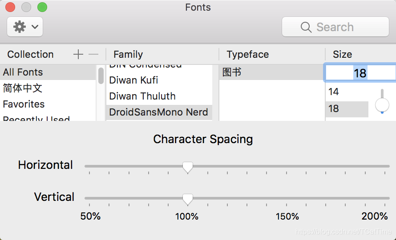This screenshot has width=396, height=240.
Task: Choose Diwan Kufi font family
Action: pyautogui.click(x=134, y=80)
